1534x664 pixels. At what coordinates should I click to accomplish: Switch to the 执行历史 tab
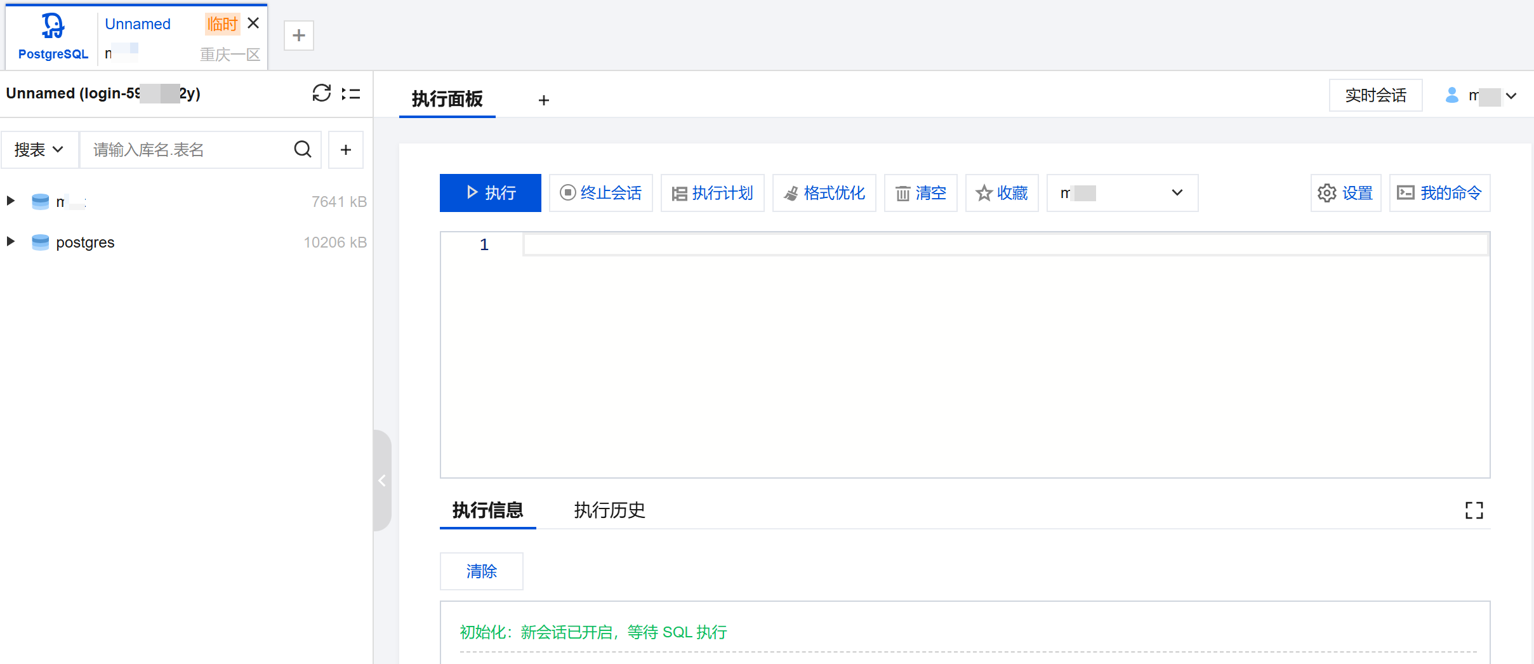tap(609, 510)
